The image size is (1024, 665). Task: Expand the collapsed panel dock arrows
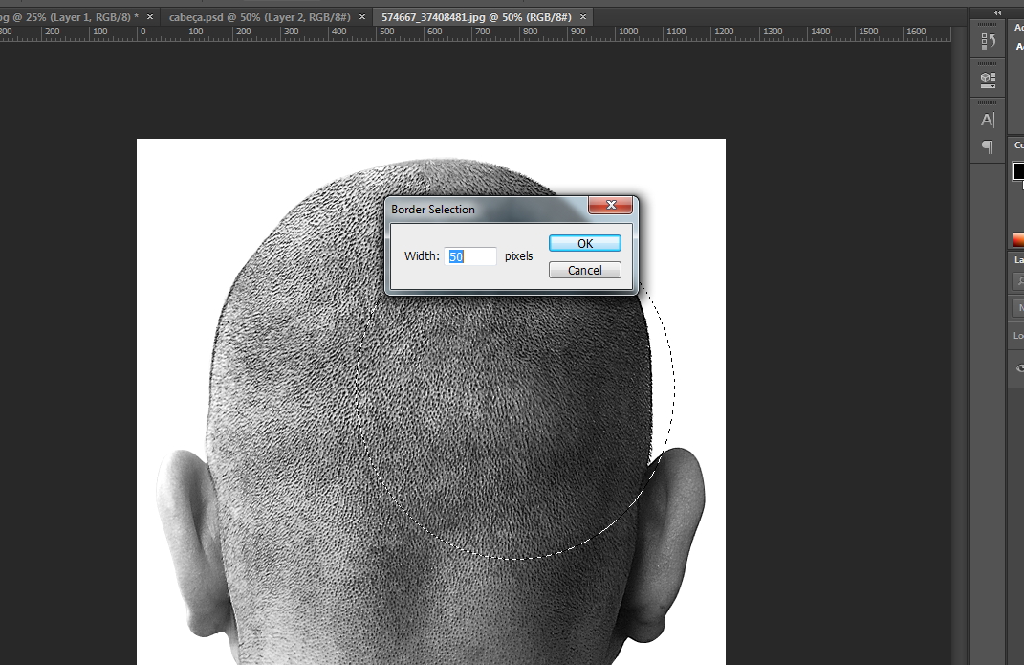(998, 12)
